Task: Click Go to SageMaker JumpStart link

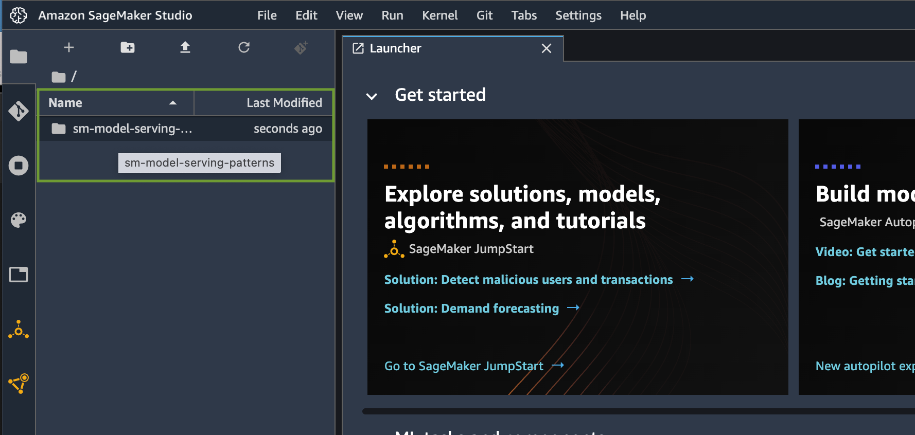Action: pos(474,366)
